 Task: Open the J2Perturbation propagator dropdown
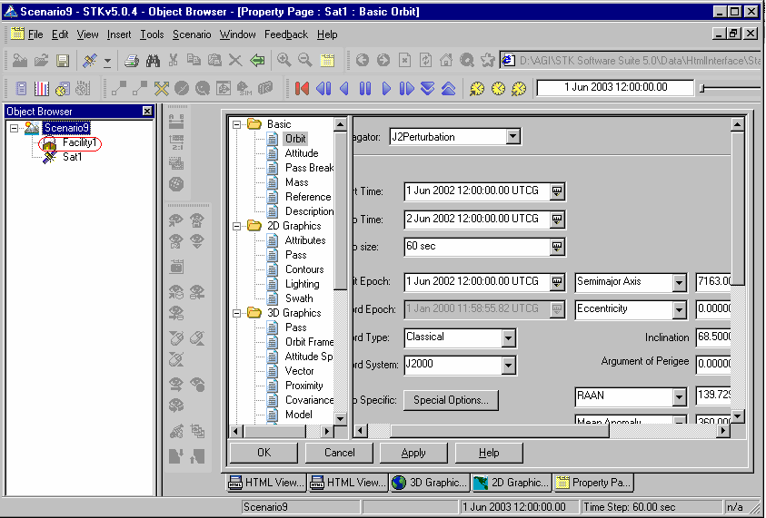(512, 137)
